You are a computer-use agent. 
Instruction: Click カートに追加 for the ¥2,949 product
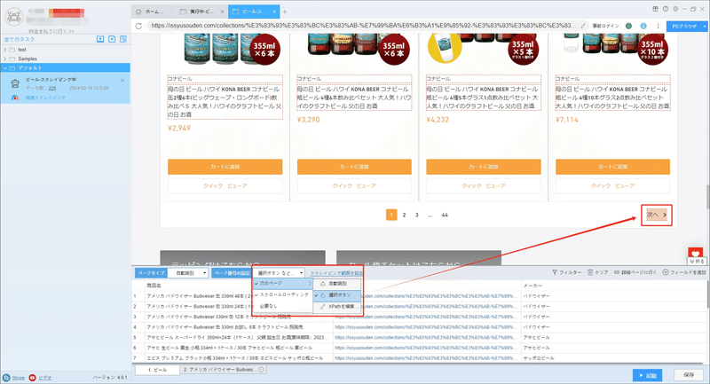(225, 167)
